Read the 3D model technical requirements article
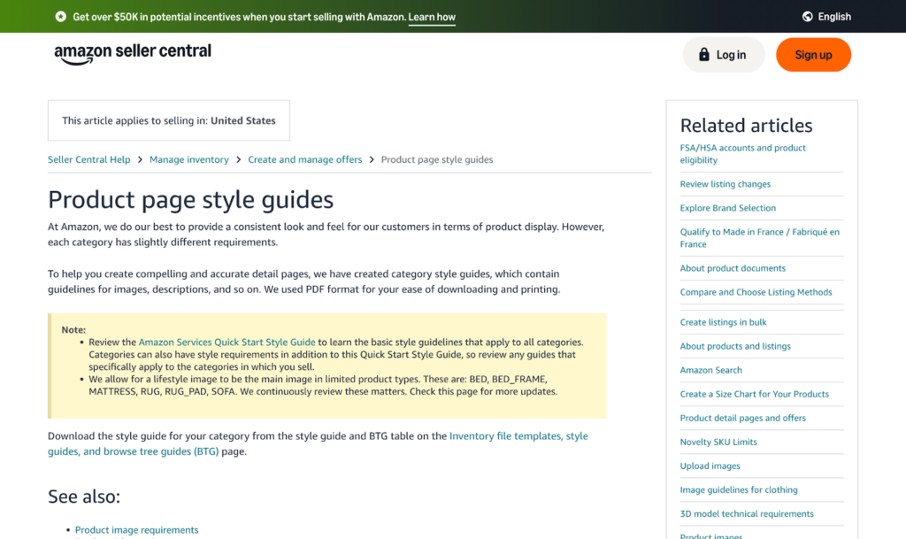The height and width of the screenshot is (539, 906). point(747,513)
